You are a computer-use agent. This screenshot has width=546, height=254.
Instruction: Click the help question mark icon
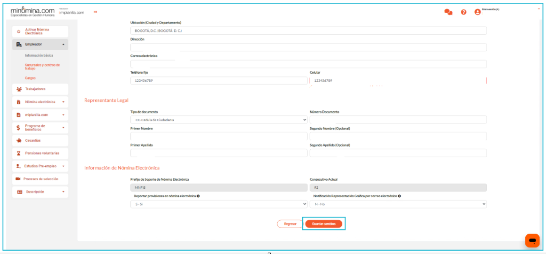464,12
